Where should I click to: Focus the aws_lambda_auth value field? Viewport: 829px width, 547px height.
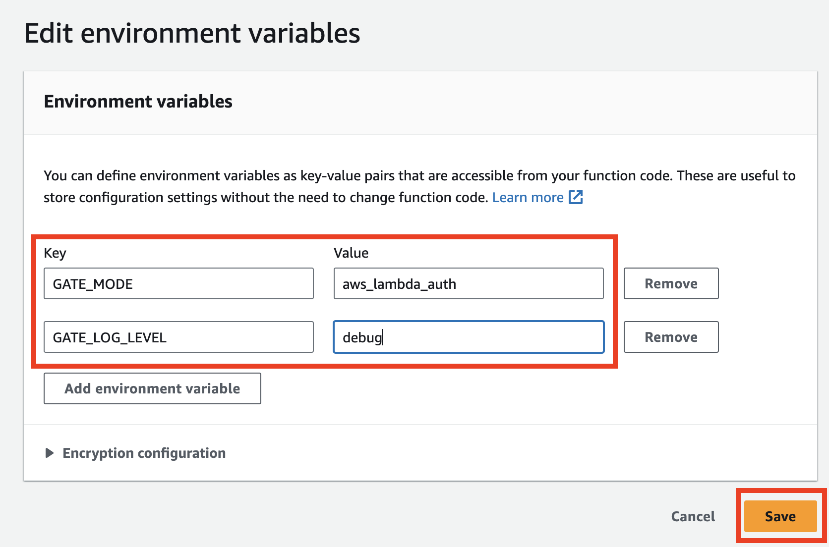click(x=468, y=283)
